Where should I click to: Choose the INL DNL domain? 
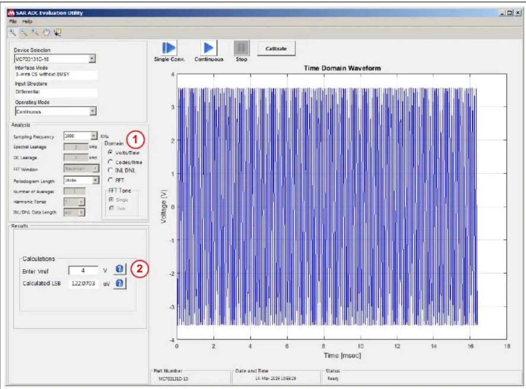click(x=110, y=171)
